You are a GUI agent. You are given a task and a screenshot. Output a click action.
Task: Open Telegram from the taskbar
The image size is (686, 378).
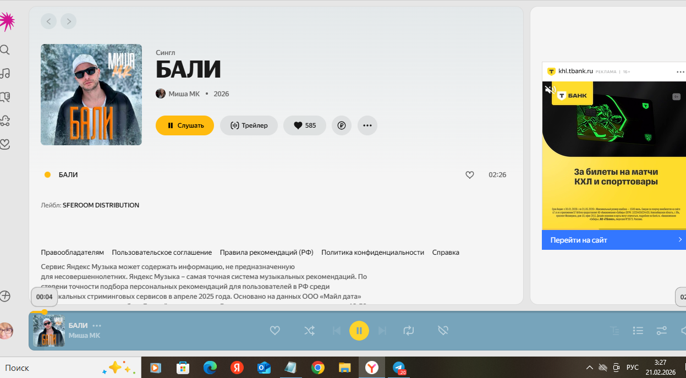(399, 368)
